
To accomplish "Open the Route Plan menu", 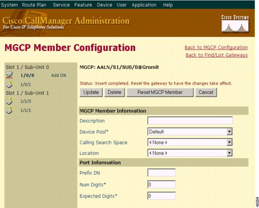I will 34,5.
